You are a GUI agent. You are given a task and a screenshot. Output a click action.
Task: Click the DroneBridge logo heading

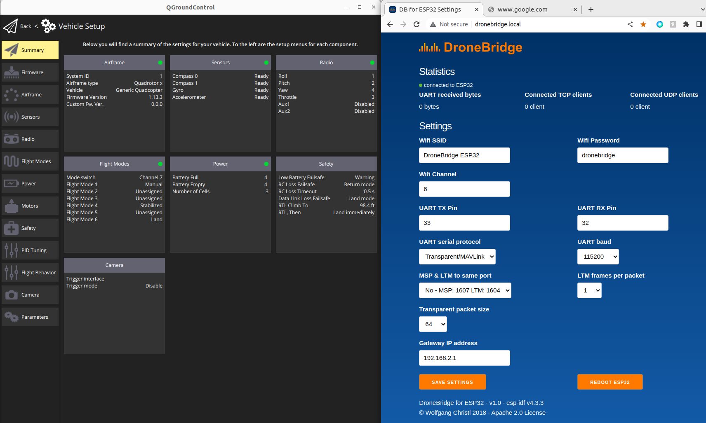[471, 47]
